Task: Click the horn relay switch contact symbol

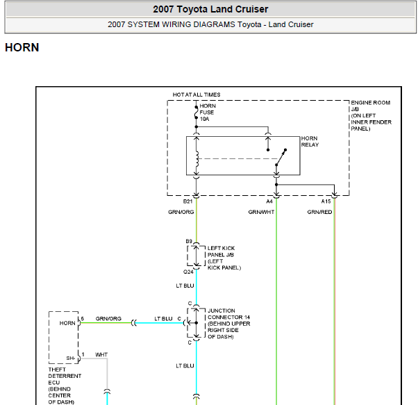Action: coord(281,157)
